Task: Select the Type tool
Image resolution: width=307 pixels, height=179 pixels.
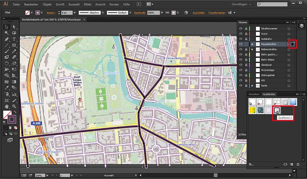Action: click(x=14, y=39)
